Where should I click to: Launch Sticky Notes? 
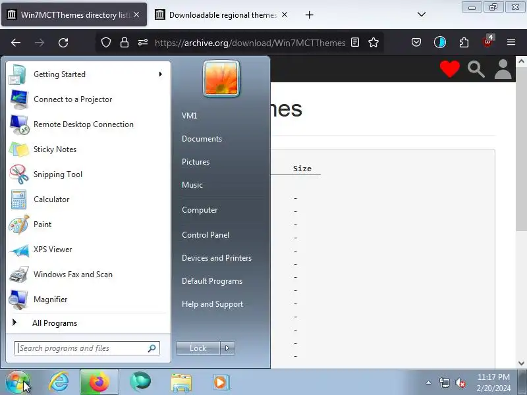[x=88, y=149]
